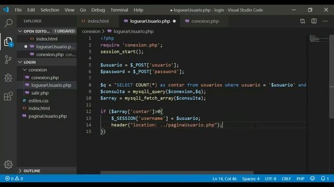Click the feedback smiley icon
The image size is (334, 187).
[x=312, y=179]
